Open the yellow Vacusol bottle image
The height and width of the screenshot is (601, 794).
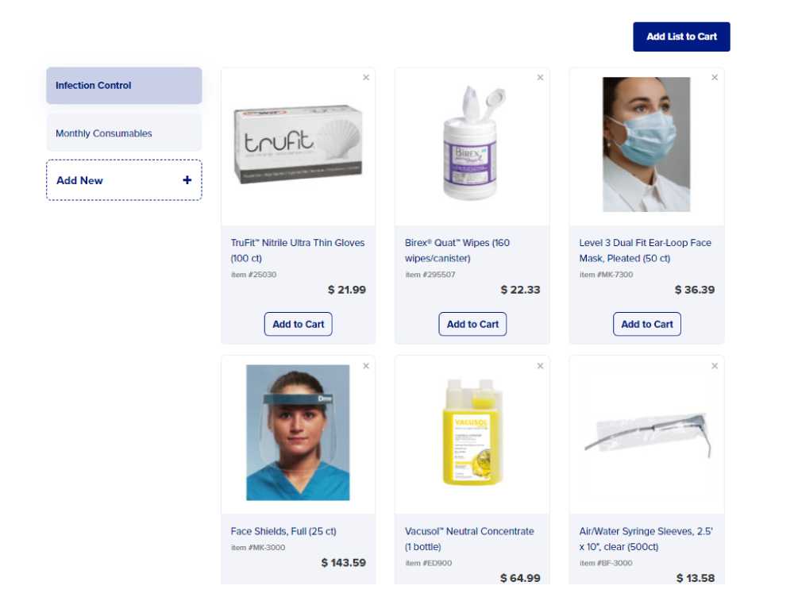(x=472, y=432)
